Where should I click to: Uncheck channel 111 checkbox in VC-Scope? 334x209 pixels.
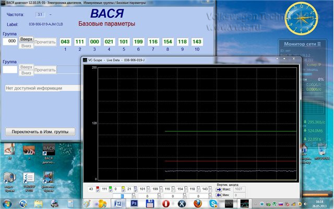click(110, 190)
